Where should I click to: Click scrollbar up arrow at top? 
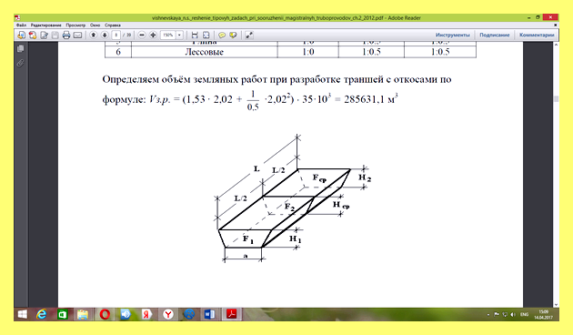click(557, 45)
